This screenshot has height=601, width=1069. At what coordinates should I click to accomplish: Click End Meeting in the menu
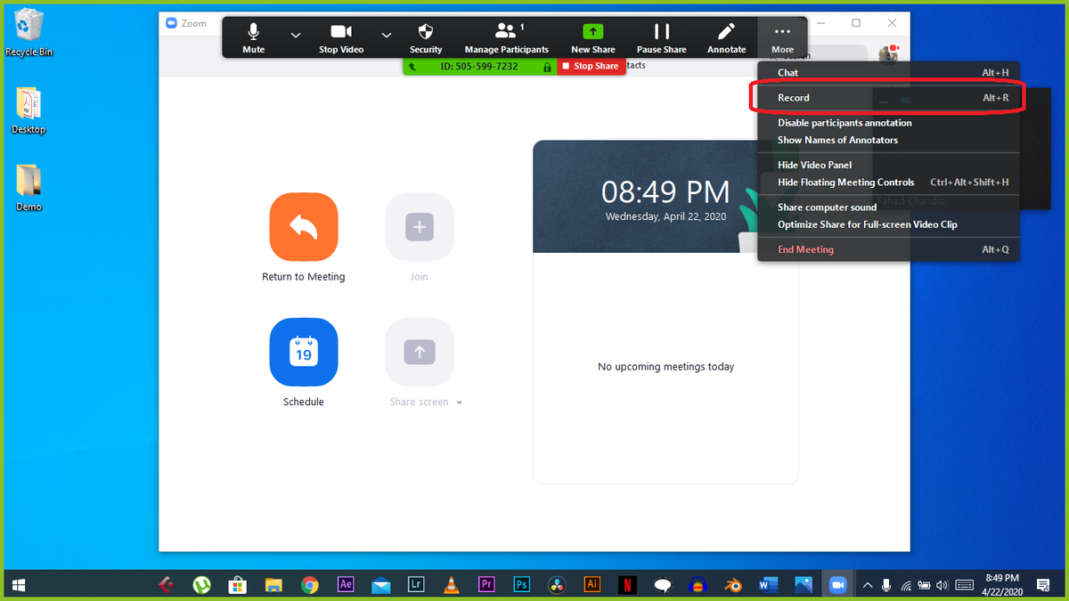[x=888, y=249]
